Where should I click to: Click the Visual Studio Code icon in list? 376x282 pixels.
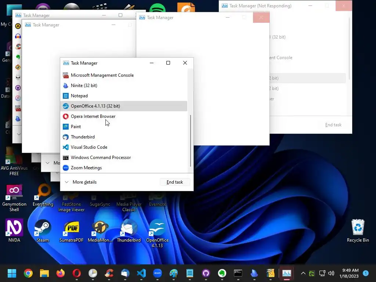click(x=66, y=147)
